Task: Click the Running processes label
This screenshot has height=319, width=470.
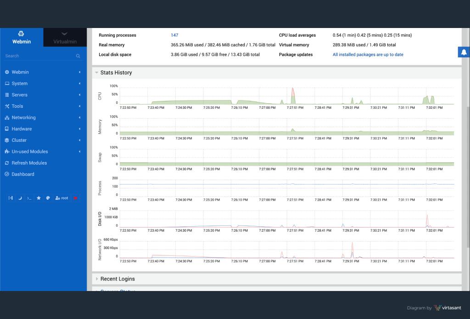Action: coord(117,35)
